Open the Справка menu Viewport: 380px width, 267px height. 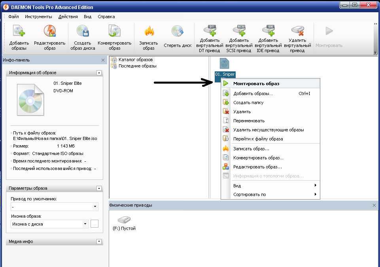pyautogui.click(x=106, y=17)
